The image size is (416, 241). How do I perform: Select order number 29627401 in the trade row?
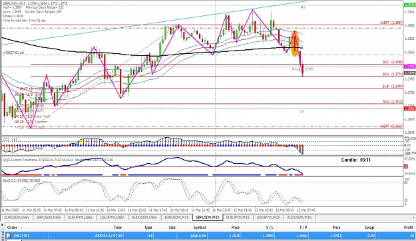(x=21, y=236)
